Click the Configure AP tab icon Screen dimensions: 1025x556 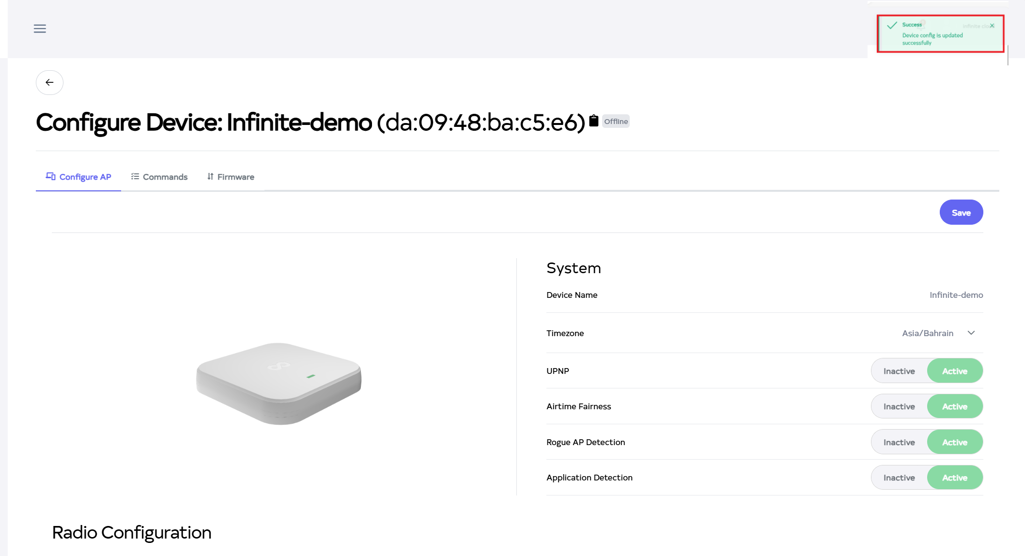coord(50,176)
